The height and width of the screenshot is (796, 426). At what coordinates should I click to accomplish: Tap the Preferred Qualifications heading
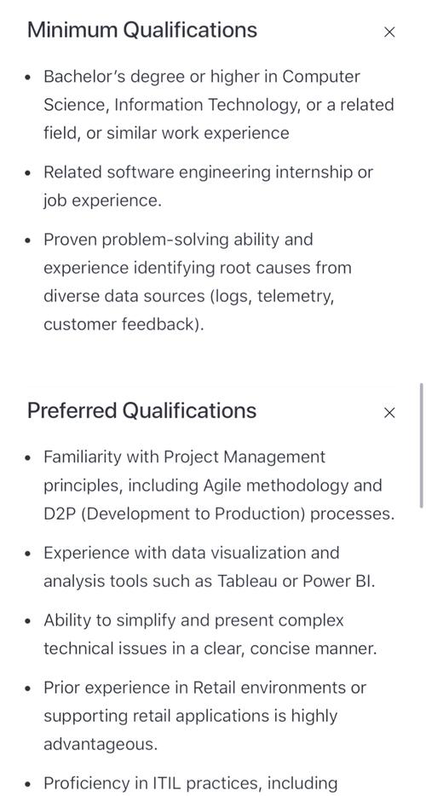141,410
